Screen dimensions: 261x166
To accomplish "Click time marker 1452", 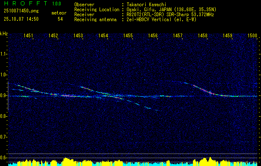I will click(x=53, y=35).
